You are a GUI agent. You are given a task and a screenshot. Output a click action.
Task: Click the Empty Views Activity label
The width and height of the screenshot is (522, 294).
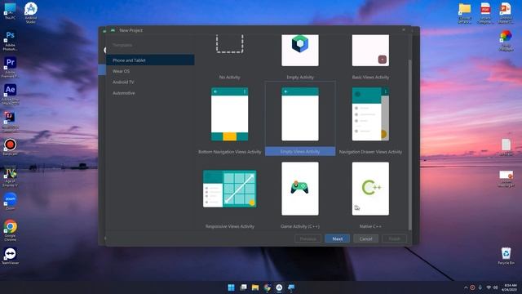(x=300, y=152)
